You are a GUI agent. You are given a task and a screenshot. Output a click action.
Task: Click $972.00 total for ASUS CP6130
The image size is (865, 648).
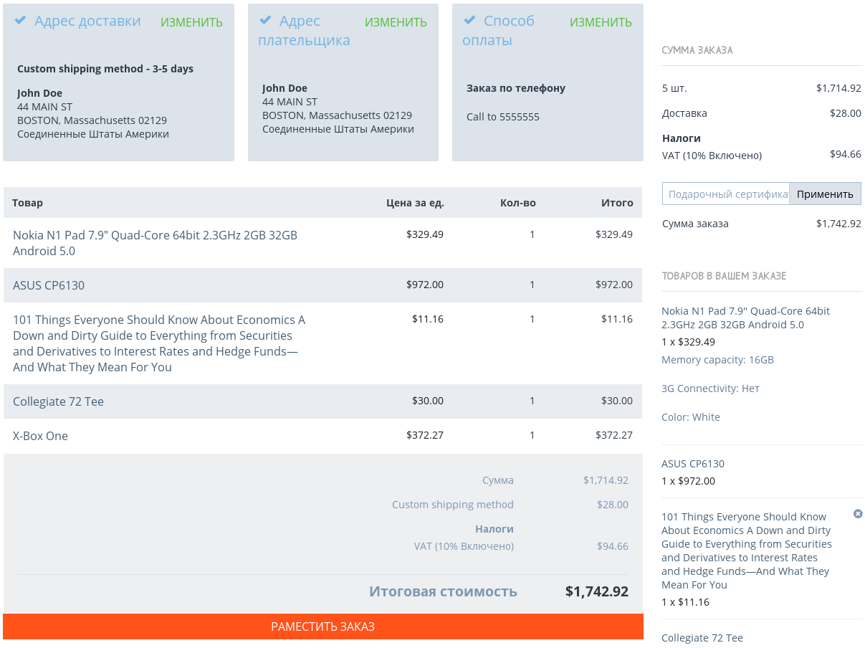[x=614, y=285]
